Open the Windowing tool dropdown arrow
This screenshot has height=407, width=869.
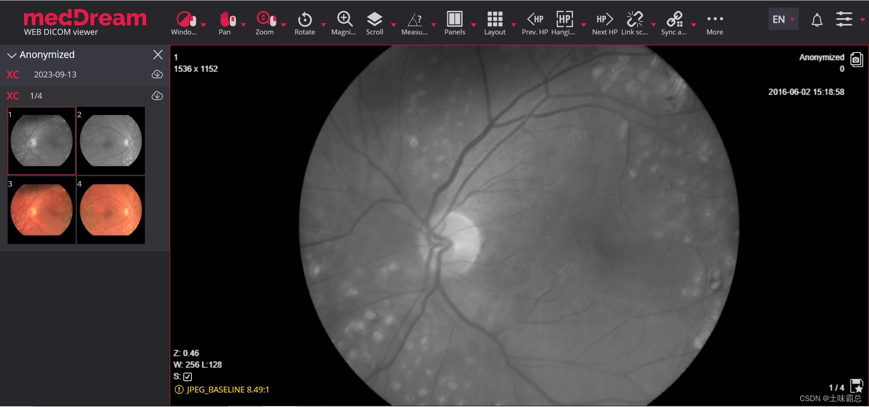[204, 25]
